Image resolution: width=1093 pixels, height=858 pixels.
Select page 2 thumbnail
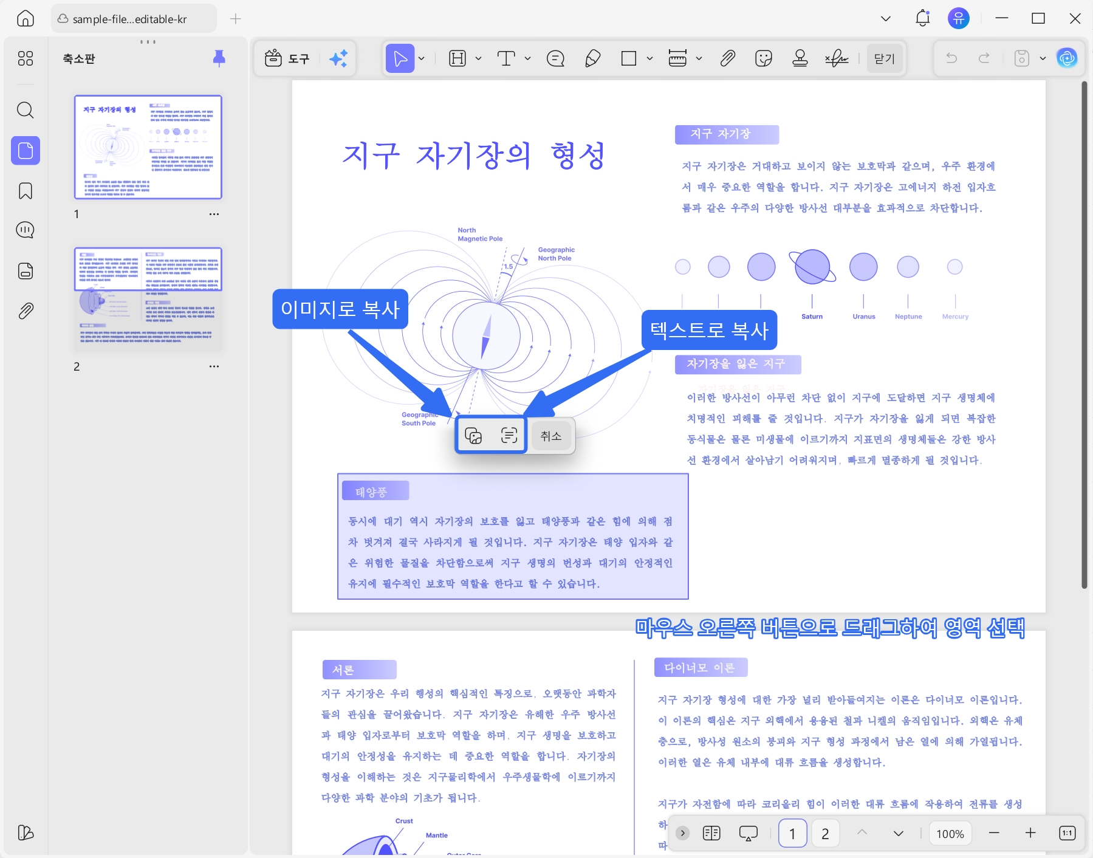click(x=148, y=300)
